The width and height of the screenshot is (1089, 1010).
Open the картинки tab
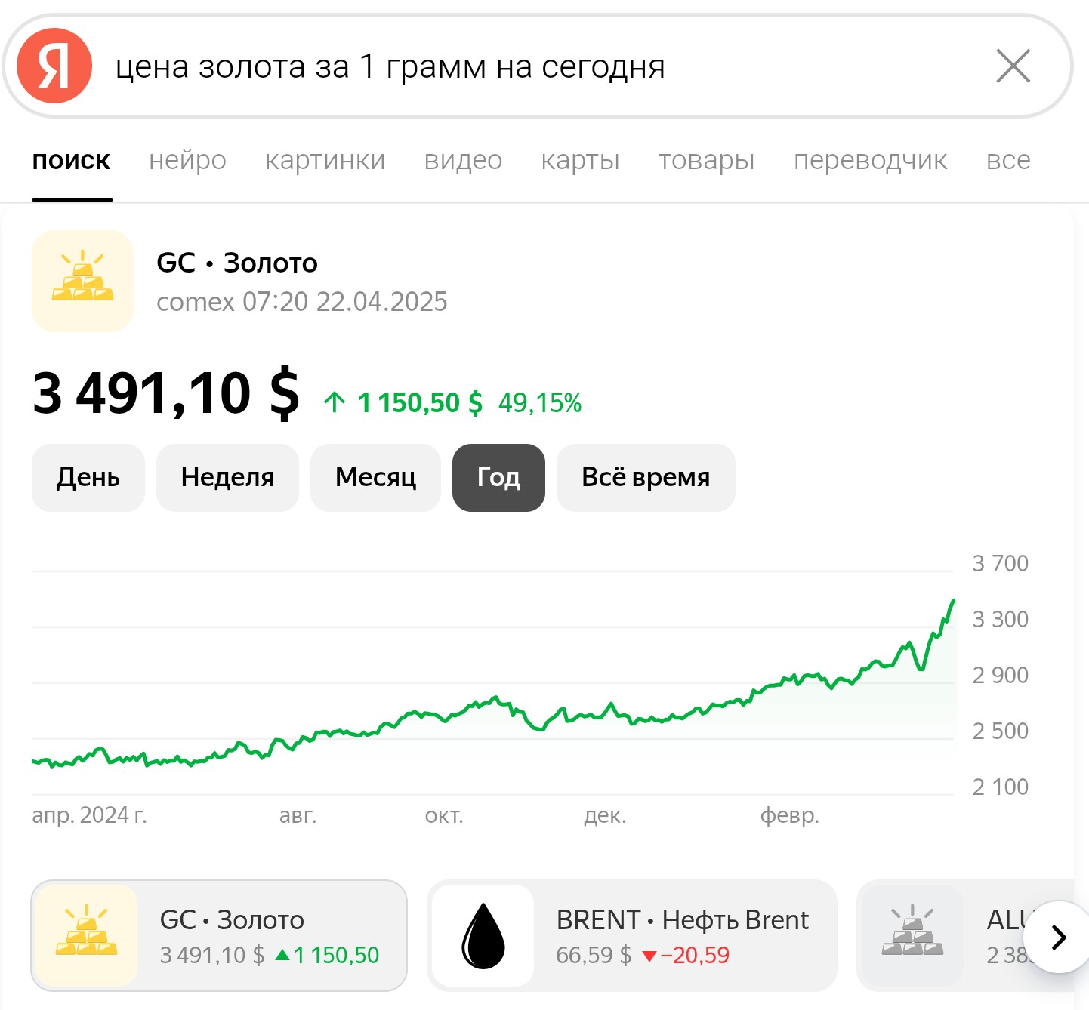(325, 160)
